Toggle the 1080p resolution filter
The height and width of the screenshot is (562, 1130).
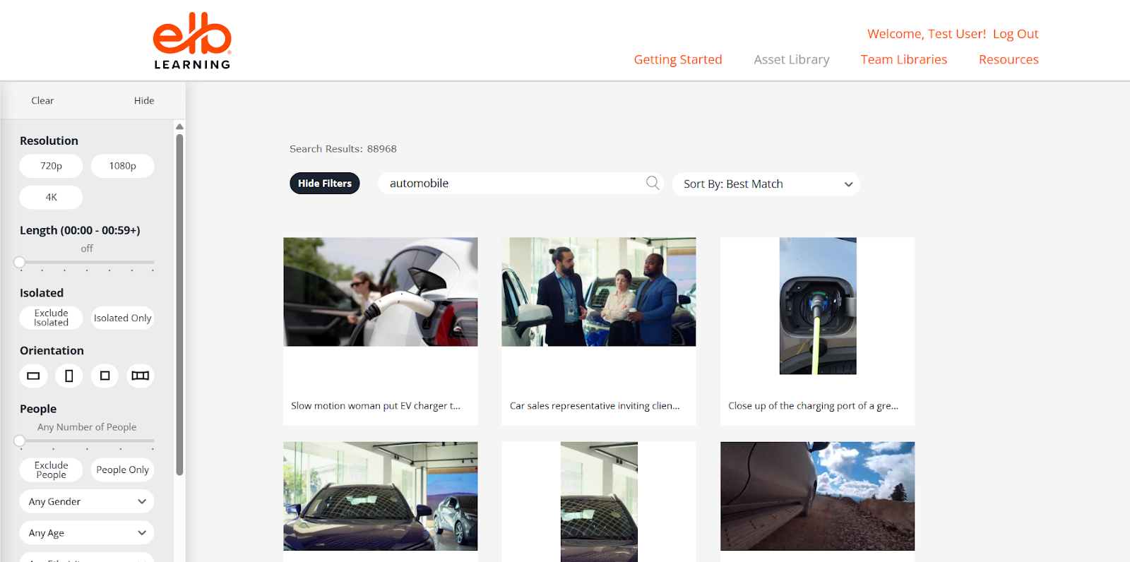(x=122, y=166)
